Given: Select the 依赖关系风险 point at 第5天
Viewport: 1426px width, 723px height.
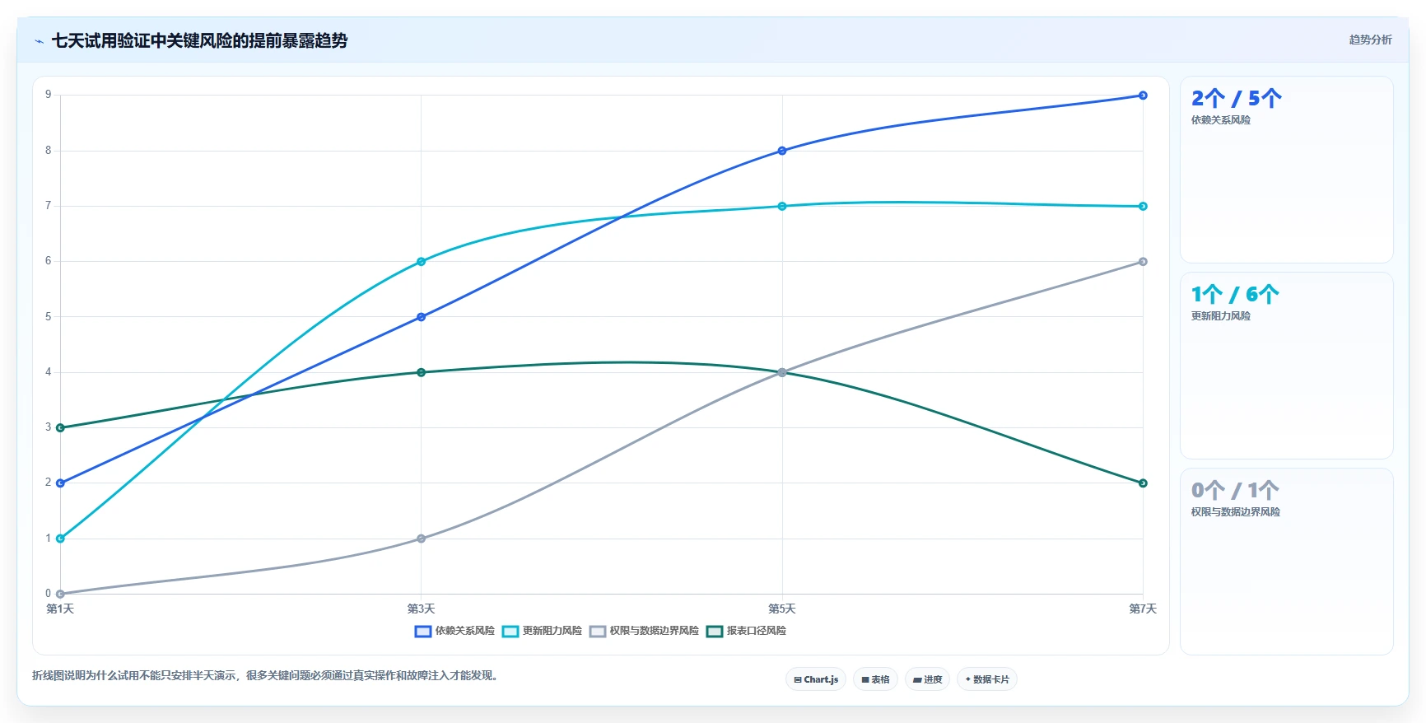Looking at the screenshot, I should point(782,151).
